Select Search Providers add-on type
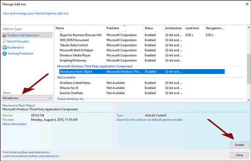251x161 pixels. coord(18,41)
